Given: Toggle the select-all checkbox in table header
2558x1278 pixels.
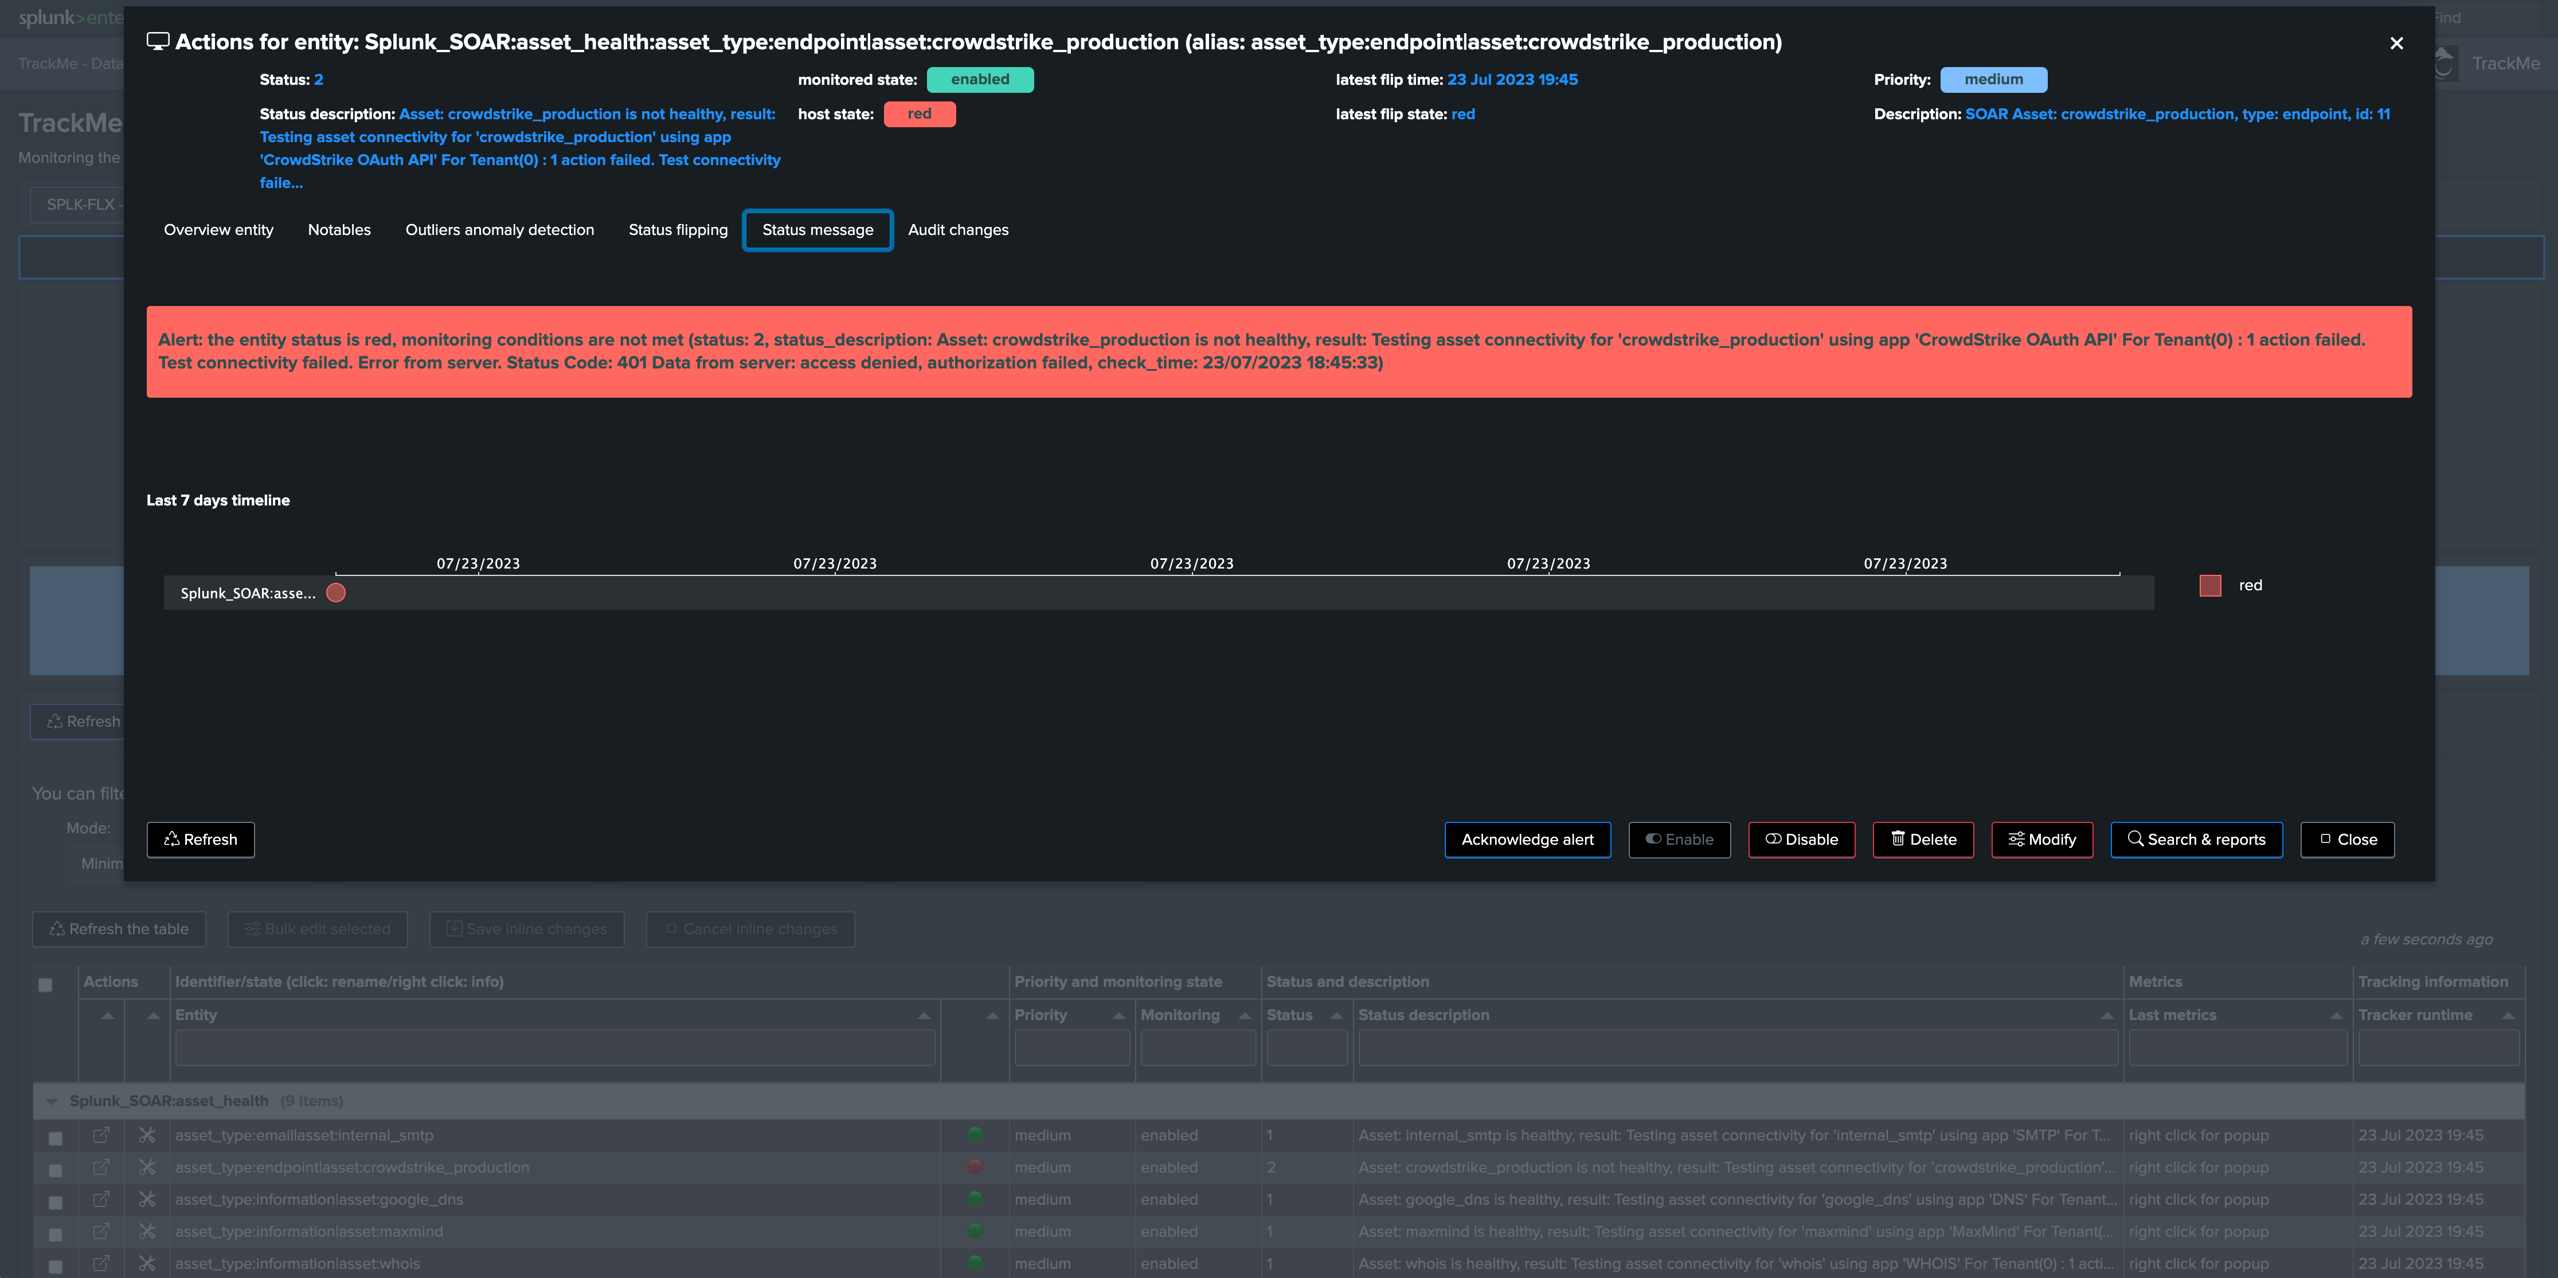Looking at the screenshot, I should pos(45,985).
